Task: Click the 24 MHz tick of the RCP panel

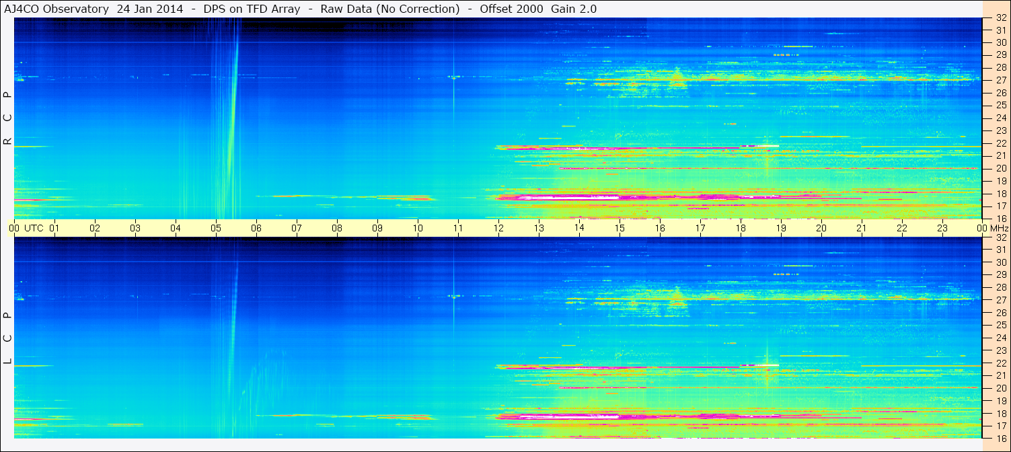Action: click(1001, 118)
